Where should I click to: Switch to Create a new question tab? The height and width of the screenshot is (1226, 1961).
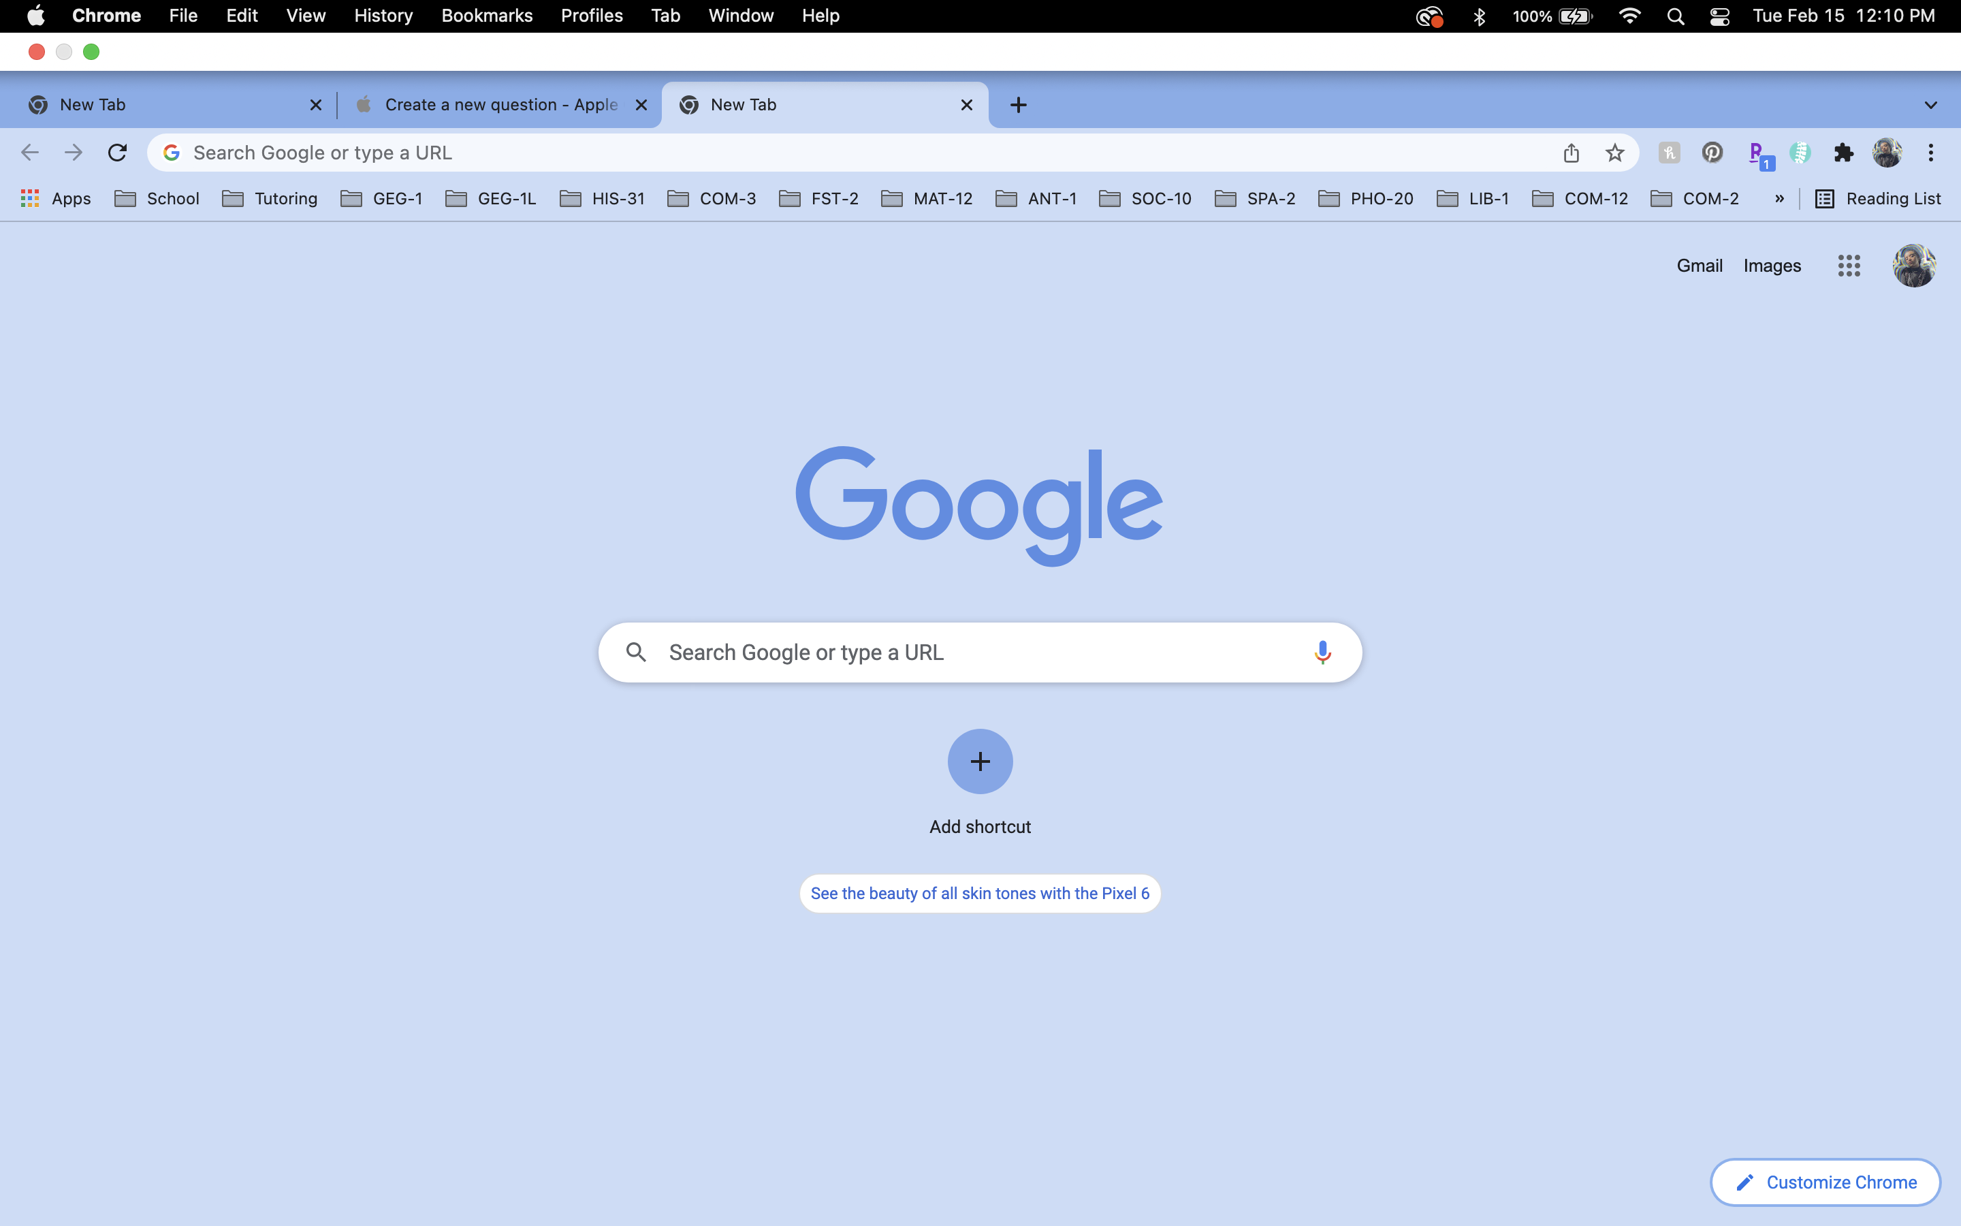point(499,105)
